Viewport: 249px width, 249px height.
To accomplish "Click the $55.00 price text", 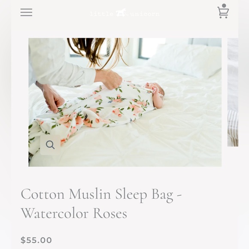I will (x=36, y=240).
